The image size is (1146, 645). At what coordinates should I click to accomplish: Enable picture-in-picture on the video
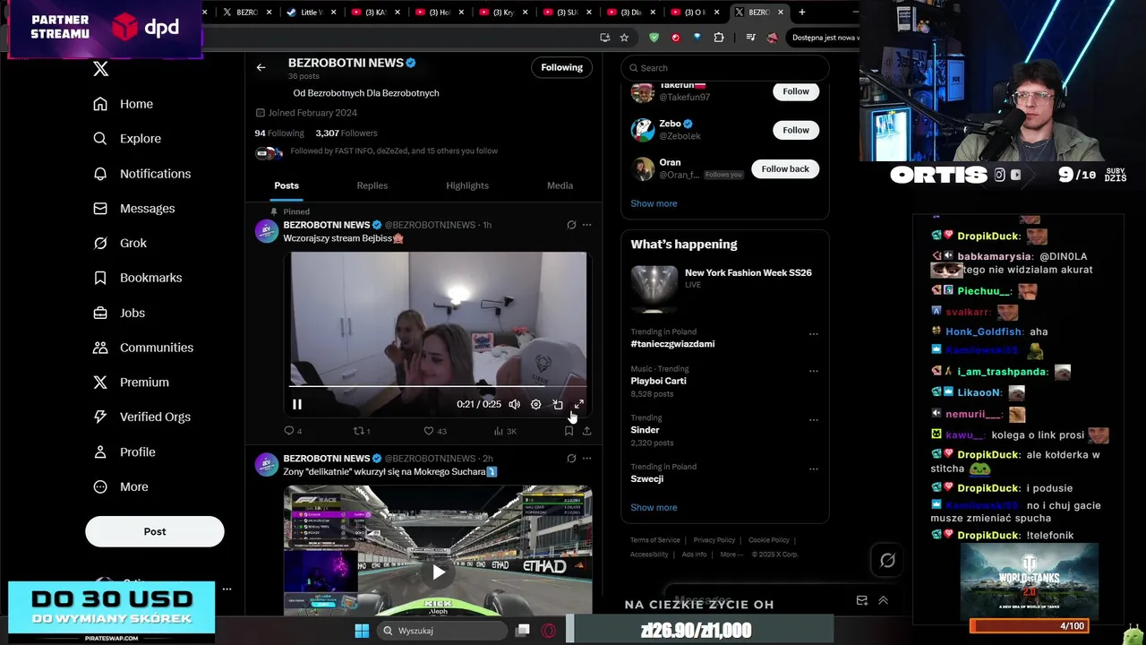[557, 404]
